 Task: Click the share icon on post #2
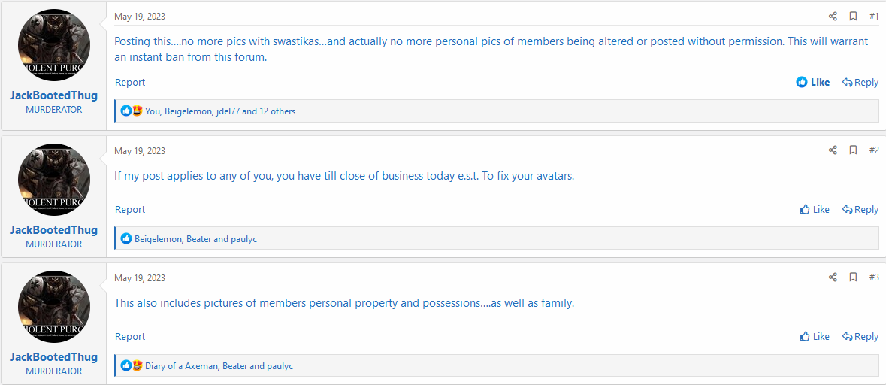(833, 150)
